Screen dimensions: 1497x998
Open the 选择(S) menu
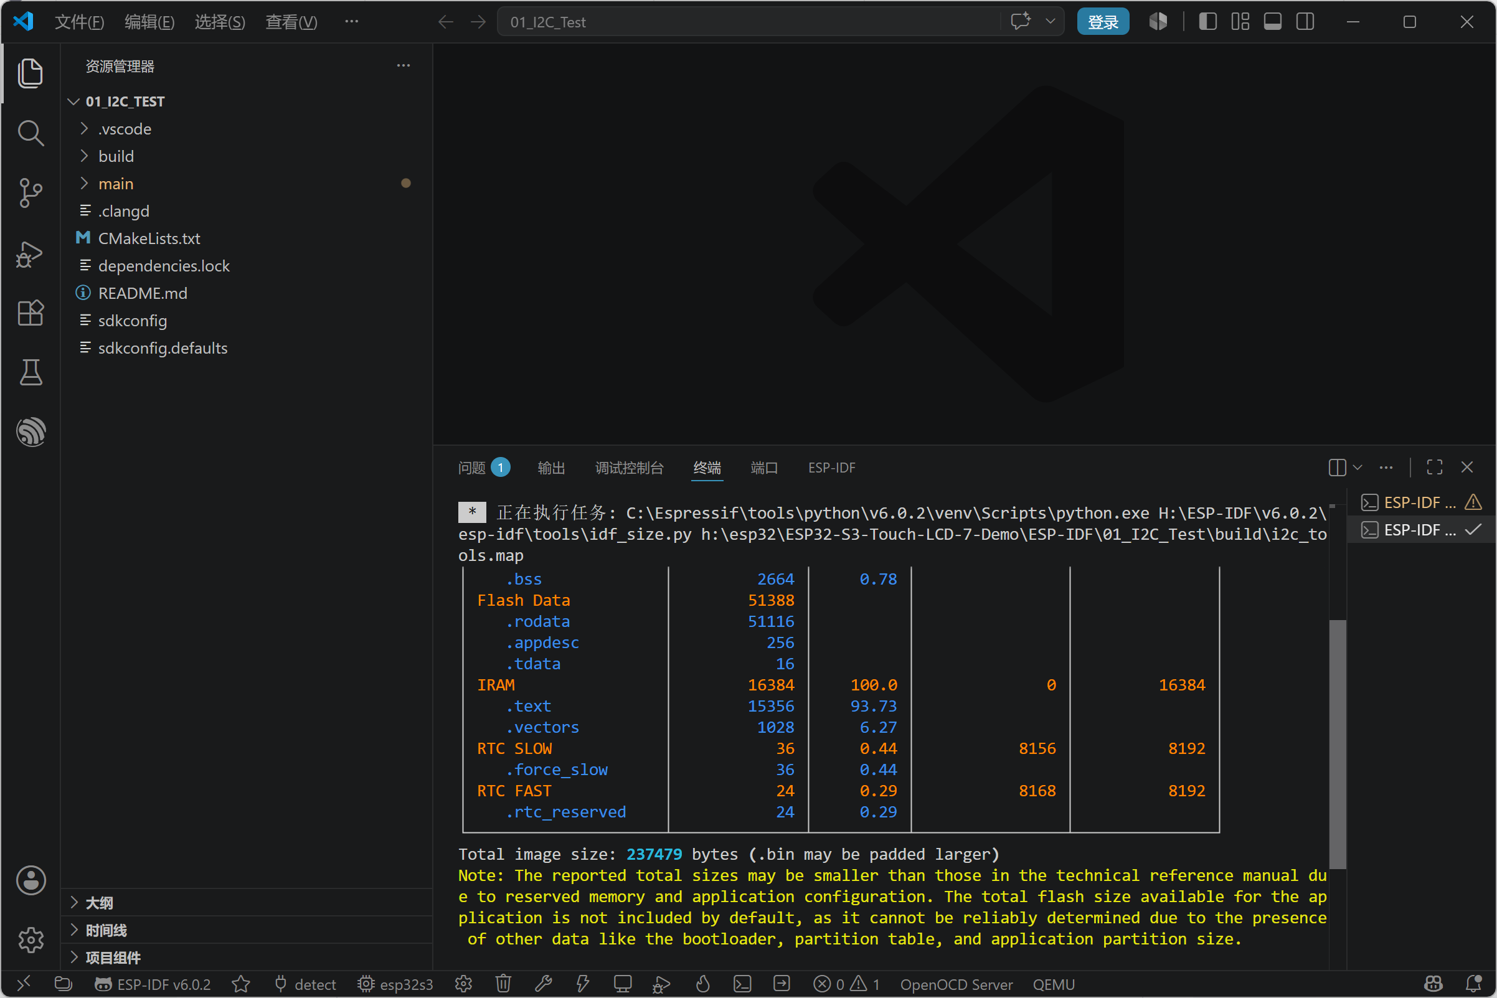(220, 22)
